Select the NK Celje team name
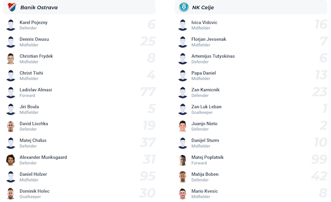 pyautogui.click(x=203, y=7)
